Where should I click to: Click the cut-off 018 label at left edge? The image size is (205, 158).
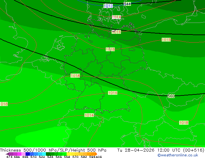[4, 104]
